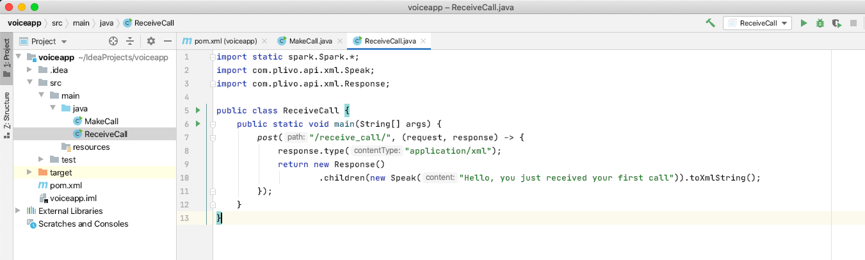
Task: Run ReceiveCall with the green play button
Action: pos(804,23)
